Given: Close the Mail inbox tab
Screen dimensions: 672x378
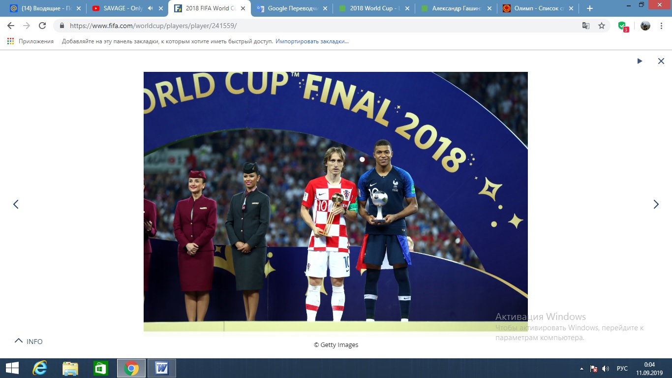Looking at the screenshot, I should coord(79,8).
